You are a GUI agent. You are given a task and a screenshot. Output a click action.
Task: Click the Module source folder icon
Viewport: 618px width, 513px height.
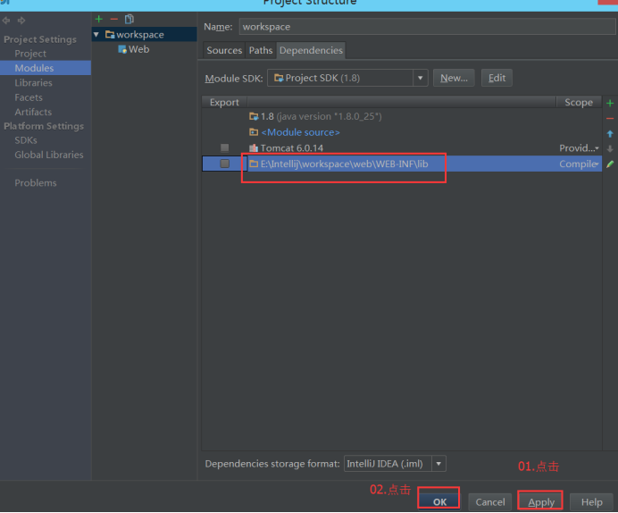pyautogui.click(x=254, y=132)
